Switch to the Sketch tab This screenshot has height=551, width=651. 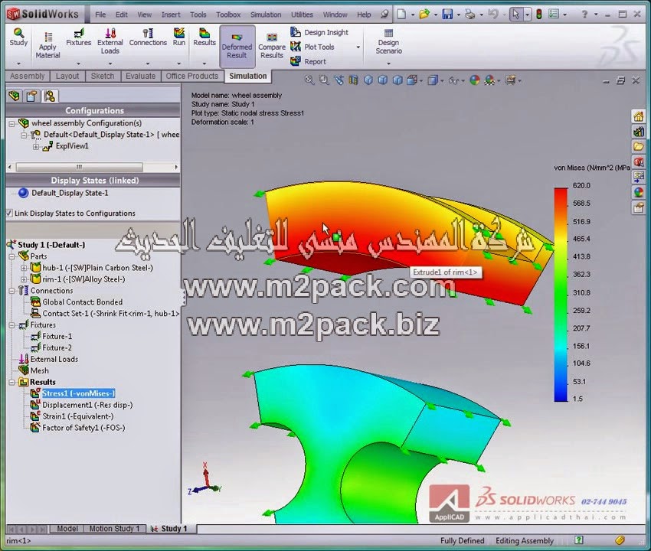click(x=103, y=76)
